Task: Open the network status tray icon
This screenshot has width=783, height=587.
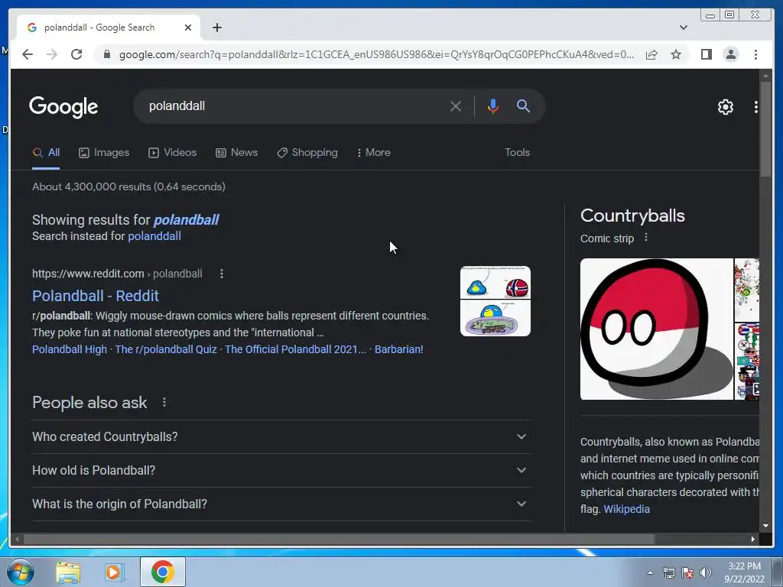Action: click(668, 573)
